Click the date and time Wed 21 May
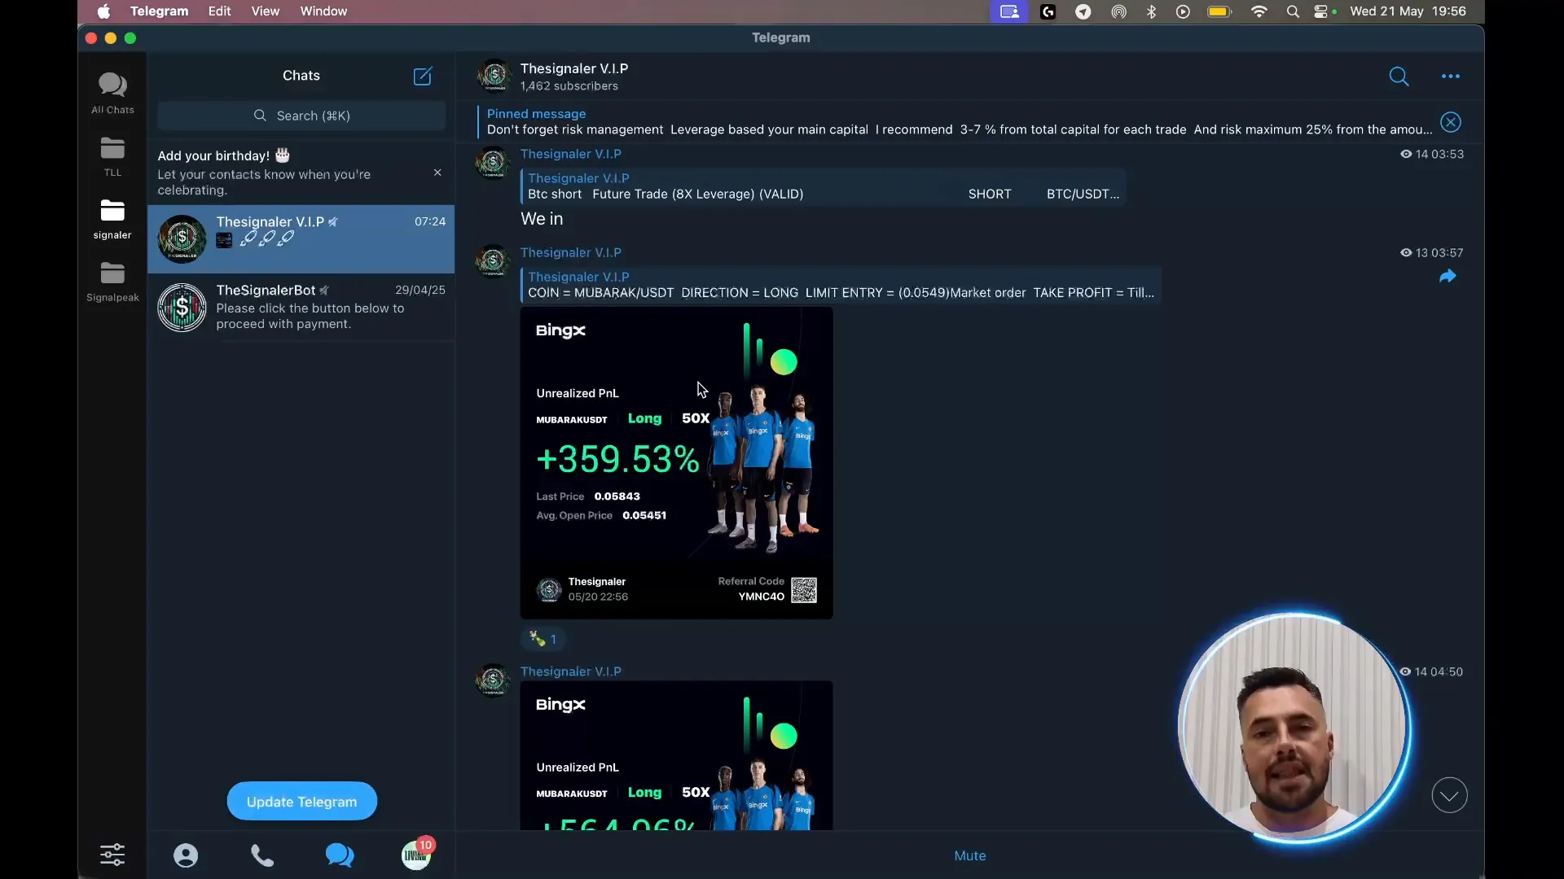This screenshot has height=879, width=1564. (1408, 11)
